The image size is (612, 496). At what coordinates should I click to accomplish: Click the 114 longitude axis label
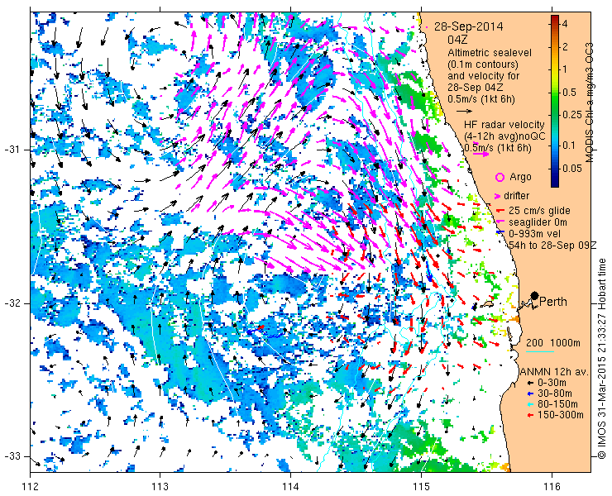tap(291, 487)
